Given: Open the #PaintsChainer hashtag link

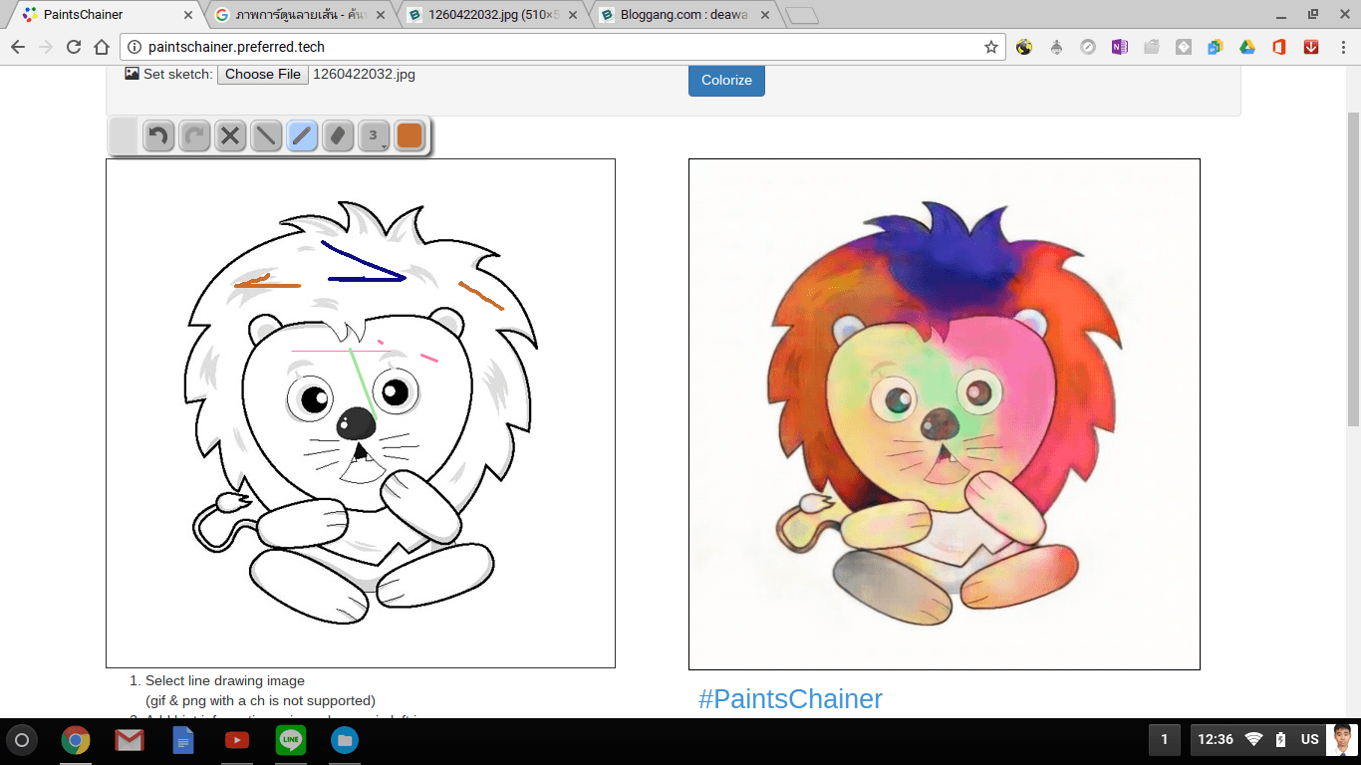Looking at the screenshot, I should click(x=790, y=698).
